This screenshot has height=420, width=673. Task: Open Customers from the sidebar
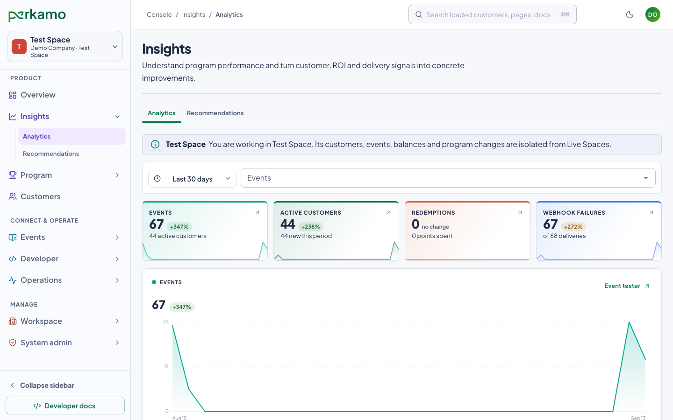click(40, 196)
